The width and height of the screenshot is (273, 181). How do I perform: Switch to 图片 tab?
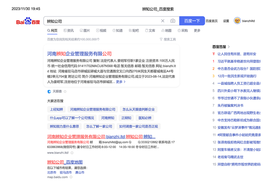[85, 31]
